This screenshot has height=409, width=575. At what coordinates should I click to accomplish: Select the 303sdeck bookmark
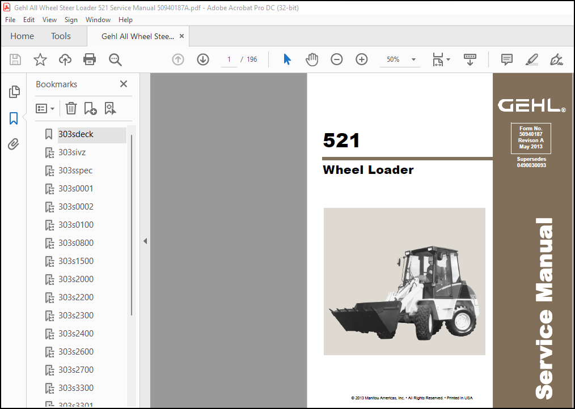pyautogui.click(x=76, y=134)
